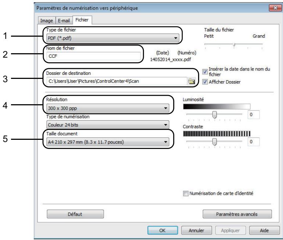
Task: Enable Numérisation de carte d'identité checkbox
Action: [186, 193]
